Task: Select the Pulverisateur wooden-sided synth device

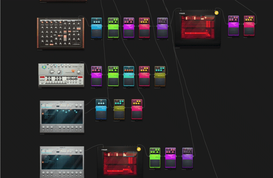Action: point(61,33)
